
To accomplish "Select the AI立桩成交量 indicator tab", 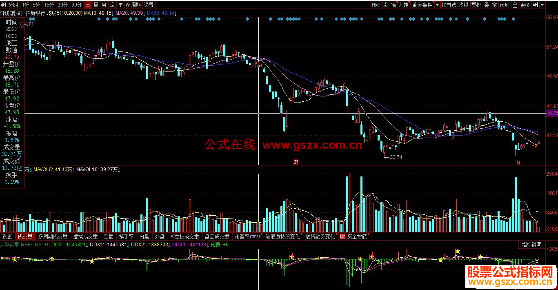I will (x=185, y=236).
